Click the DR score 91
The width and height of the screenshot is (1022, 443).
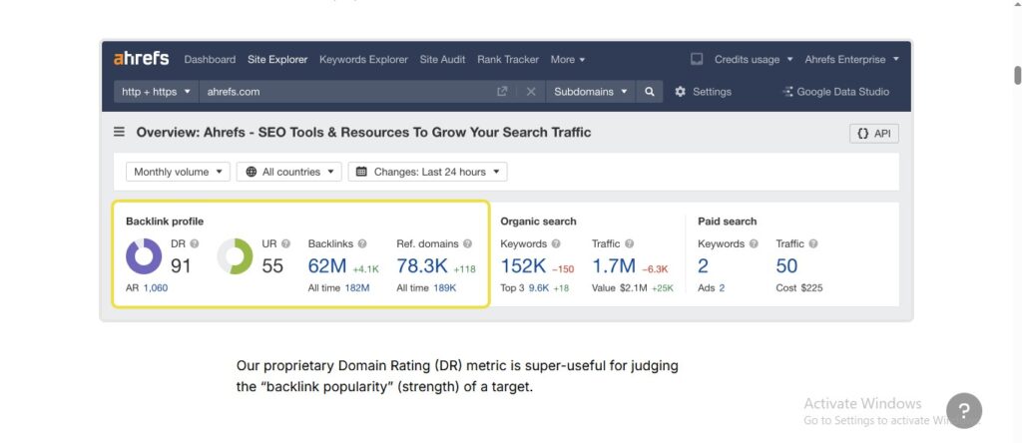182,265
